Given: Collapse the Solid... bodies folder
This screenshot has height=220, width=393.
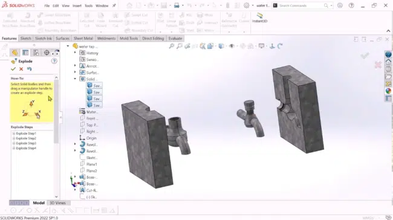Looking at the screenshot, I should pos(75,79).
